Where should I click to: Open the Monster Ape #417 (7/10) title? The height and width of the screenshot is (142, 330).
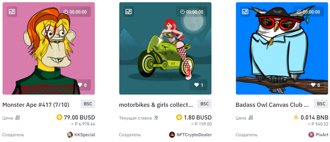coord(36,105)
